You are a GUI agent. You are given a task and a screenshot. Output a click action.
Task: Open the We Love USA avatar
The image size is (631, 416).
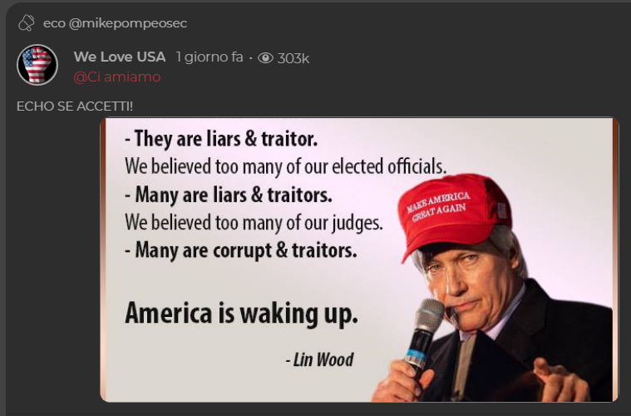point(37,65)
